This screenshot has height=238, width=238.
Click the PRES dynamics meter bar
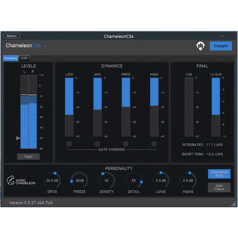coord(126,107)
